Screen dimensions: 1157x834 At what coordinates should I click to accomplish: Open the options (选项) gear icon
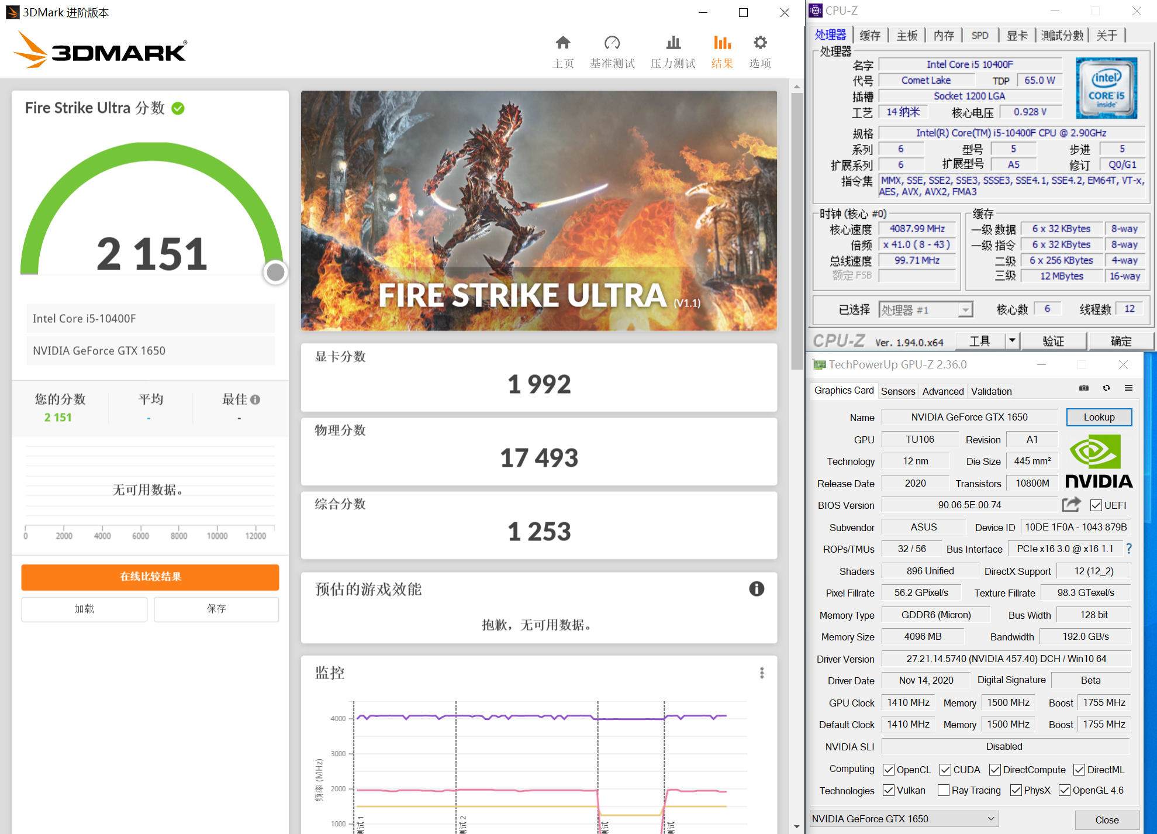click(x=760, y=43)
